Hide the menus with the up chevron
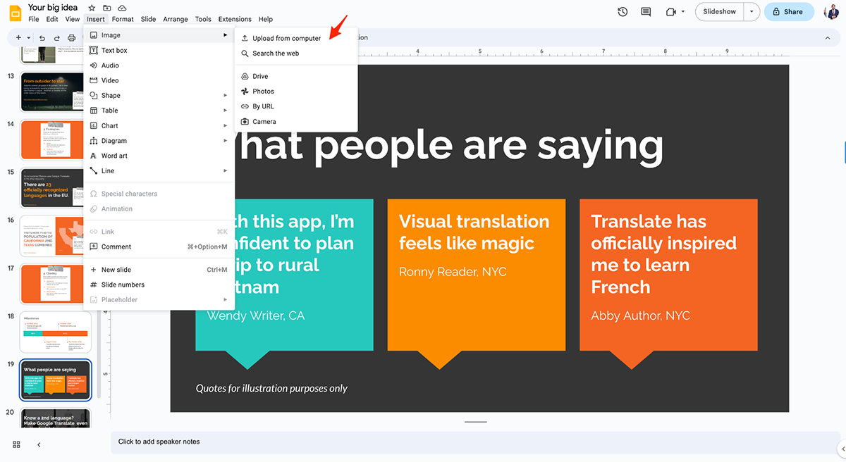 click(828, 38)
